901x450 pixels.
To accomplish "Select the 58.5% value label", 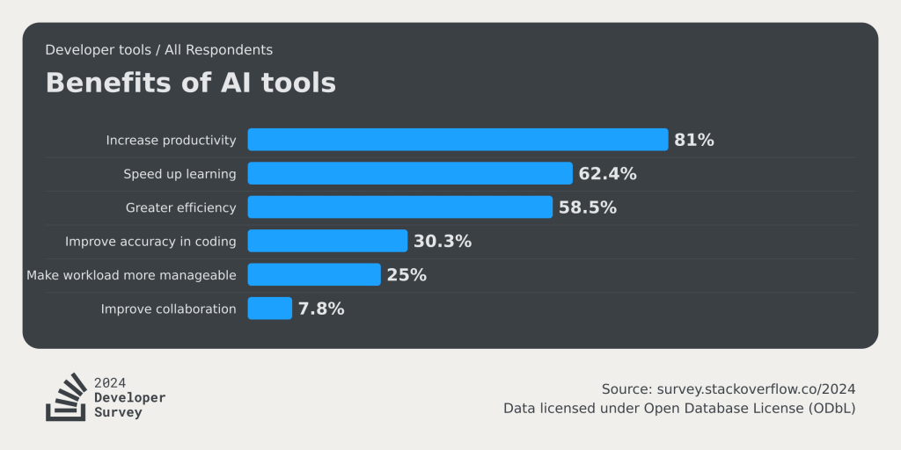I will [587, 207].
